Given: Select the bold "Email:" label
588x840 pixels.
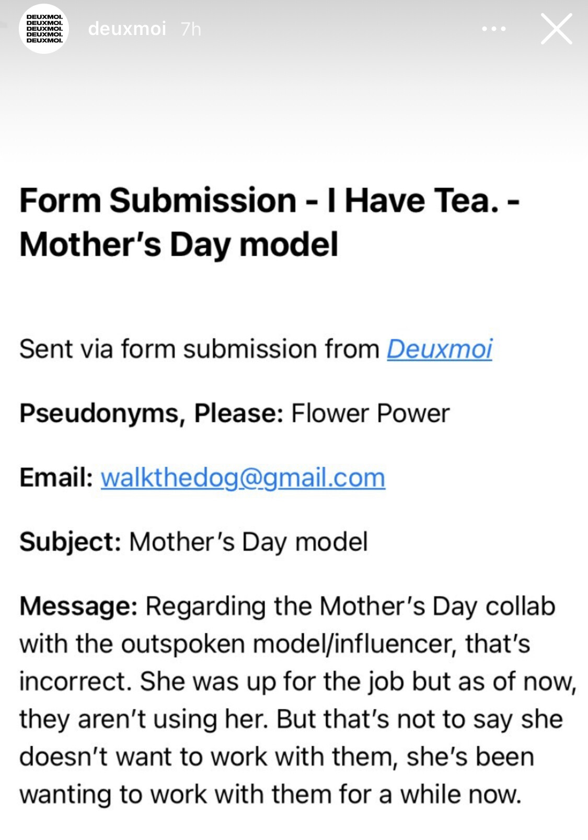Looking at the screenshot, I should (x=56, y=478).
